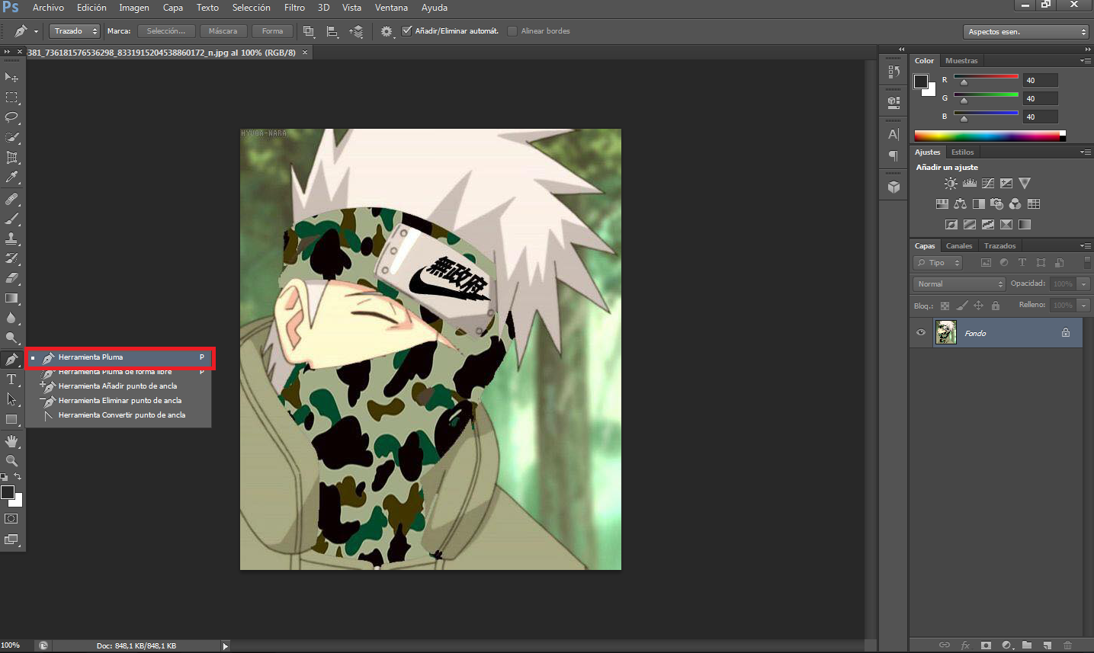Select the Eyedropper tool
1094x653 pixels.
[11, 177]
